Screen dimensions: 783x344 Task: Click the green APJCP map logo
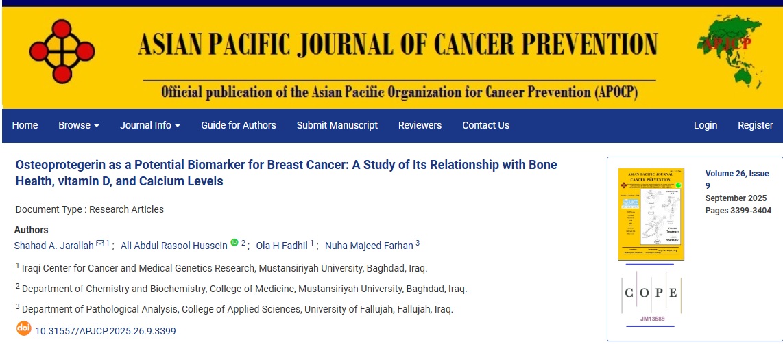click(730, 51)
